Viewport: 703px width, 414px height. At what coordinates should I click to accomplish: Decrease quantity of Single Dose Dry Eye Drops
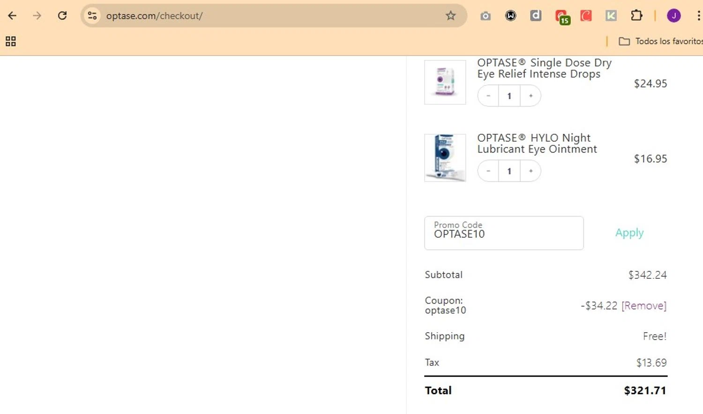(x=488, y=96)
